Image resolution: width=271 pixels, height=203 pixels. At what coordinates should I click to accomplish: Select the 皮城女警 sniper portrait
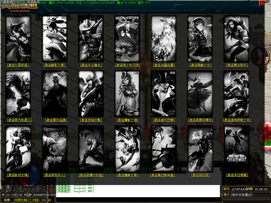click(x=91, y=94)
